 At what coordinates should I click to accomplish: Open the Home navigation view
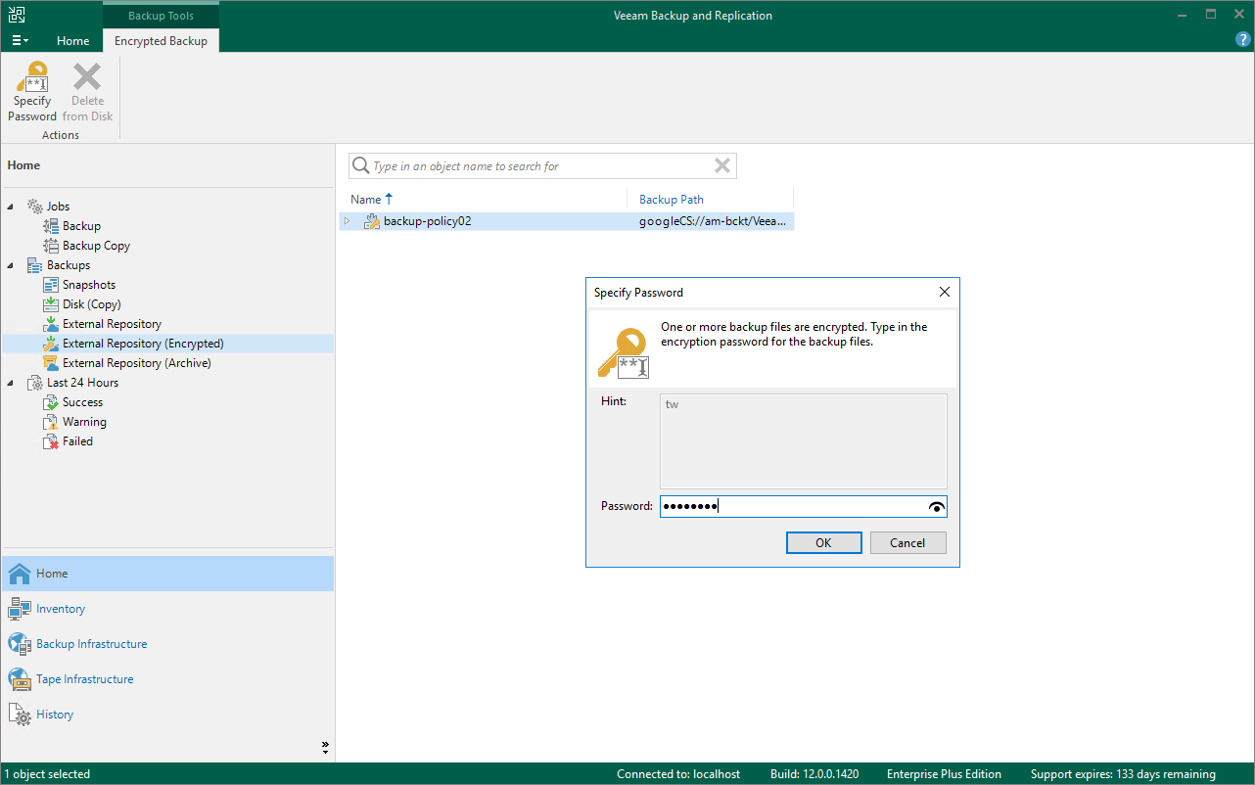click(x=167, y=574)
